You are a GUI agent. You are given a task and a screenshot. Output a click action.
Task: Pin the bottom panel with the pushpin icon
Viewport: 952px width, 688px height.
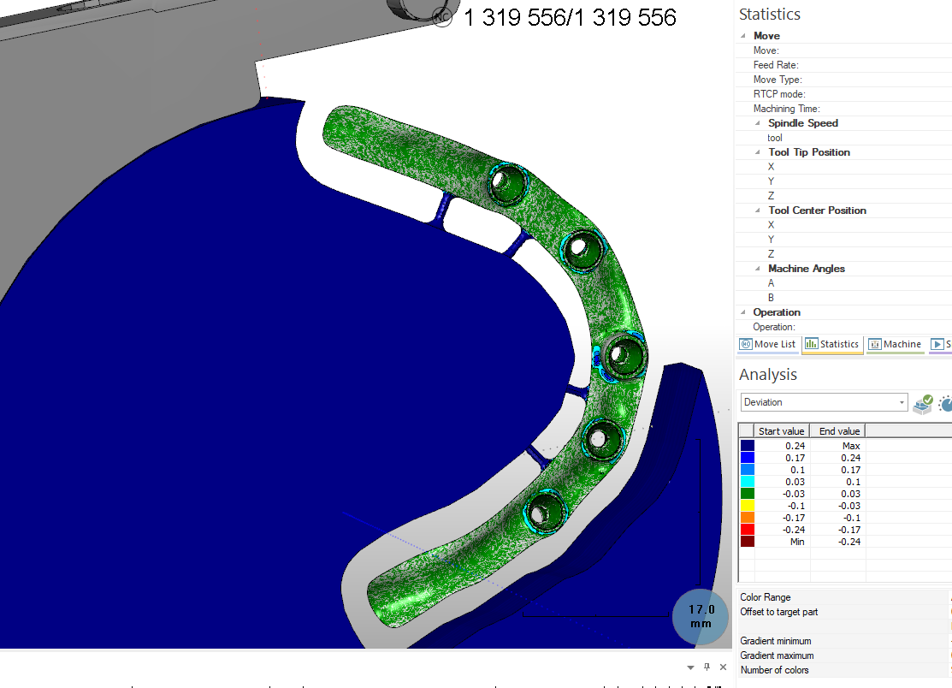(x=707, y=667)
